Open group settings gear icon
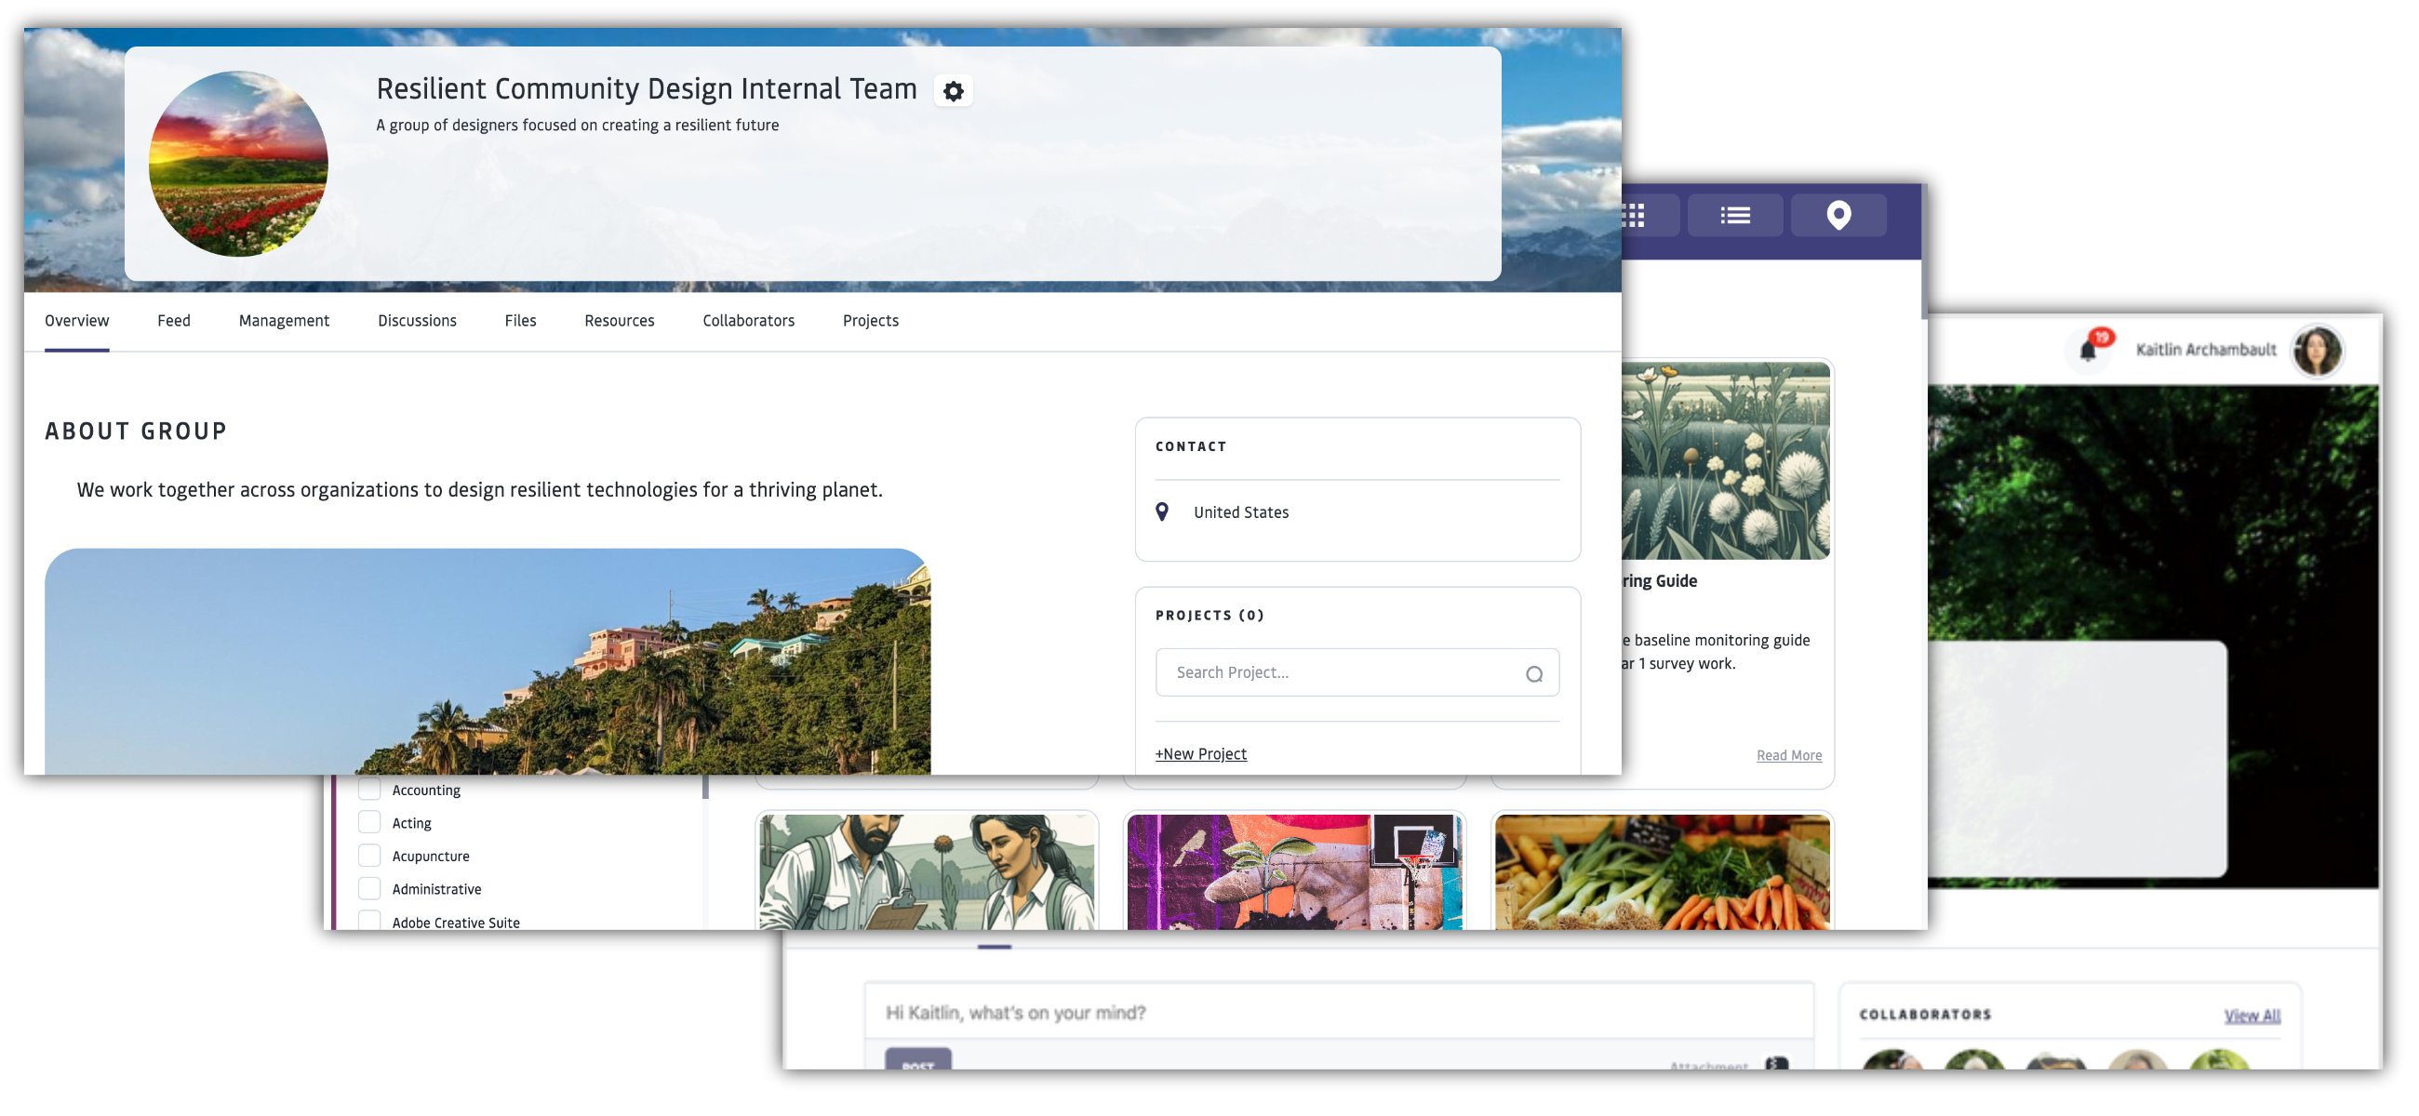Screen dimensions: 2419x1116 pos(953,91)
